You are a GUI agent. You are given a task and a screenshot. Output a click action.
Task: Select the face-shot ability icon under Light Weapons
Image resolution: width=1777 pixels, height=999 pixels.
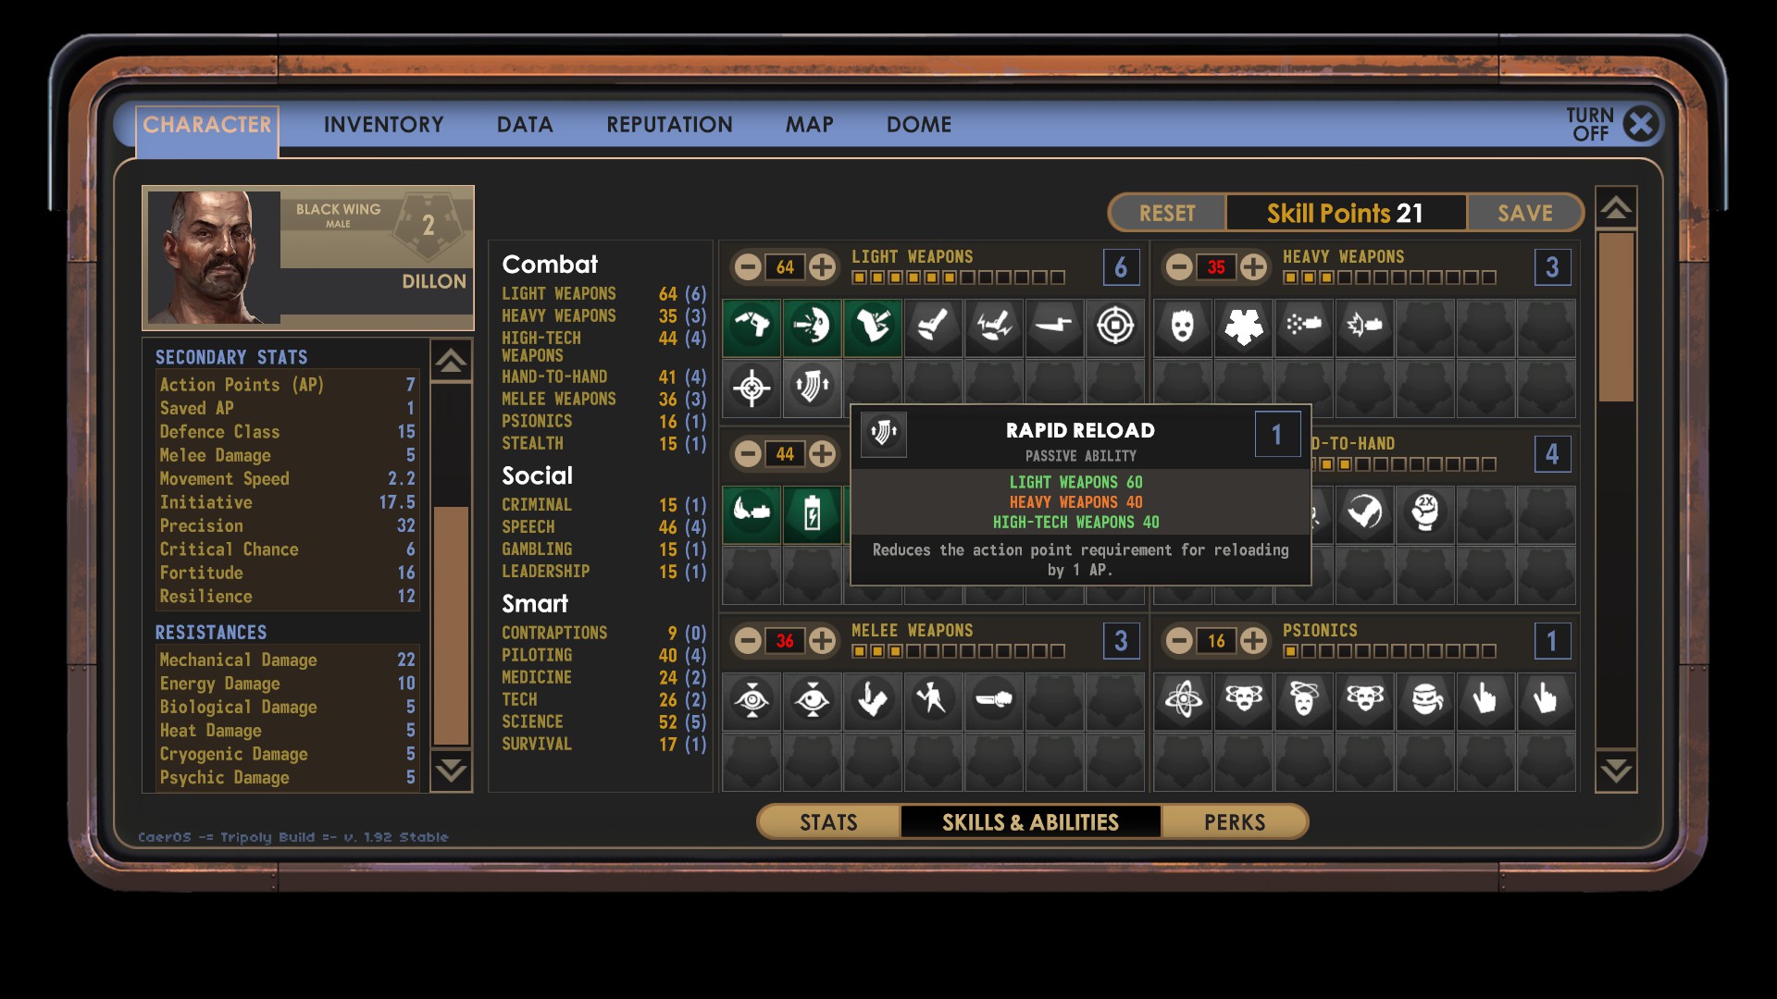coord(812,327)
